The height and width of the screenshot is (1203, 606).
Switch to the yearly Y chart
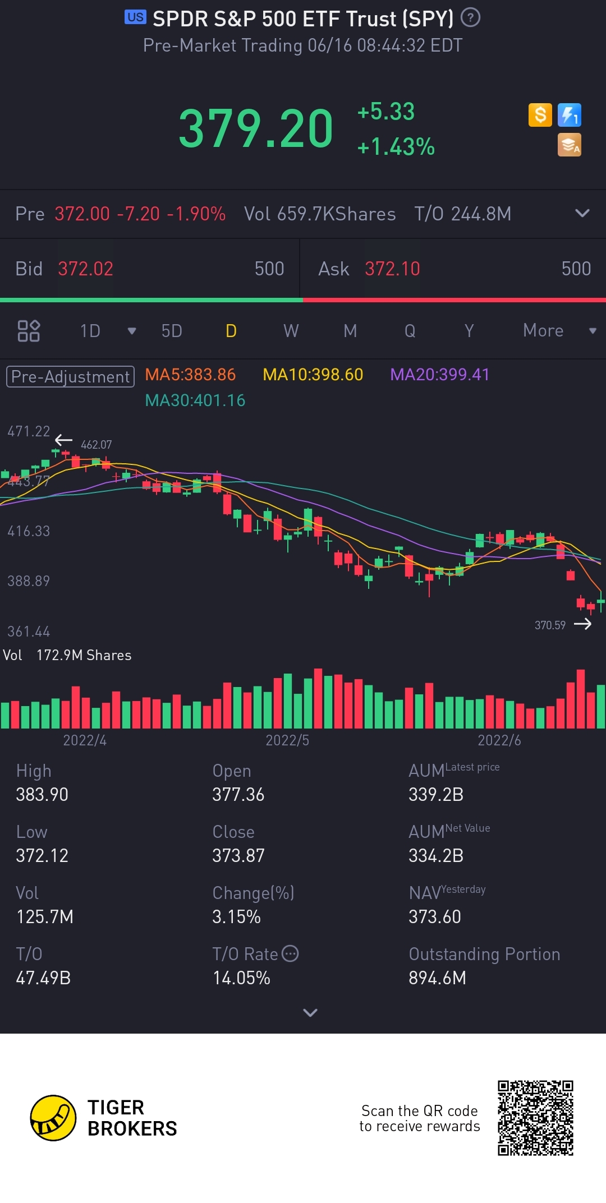469,331
